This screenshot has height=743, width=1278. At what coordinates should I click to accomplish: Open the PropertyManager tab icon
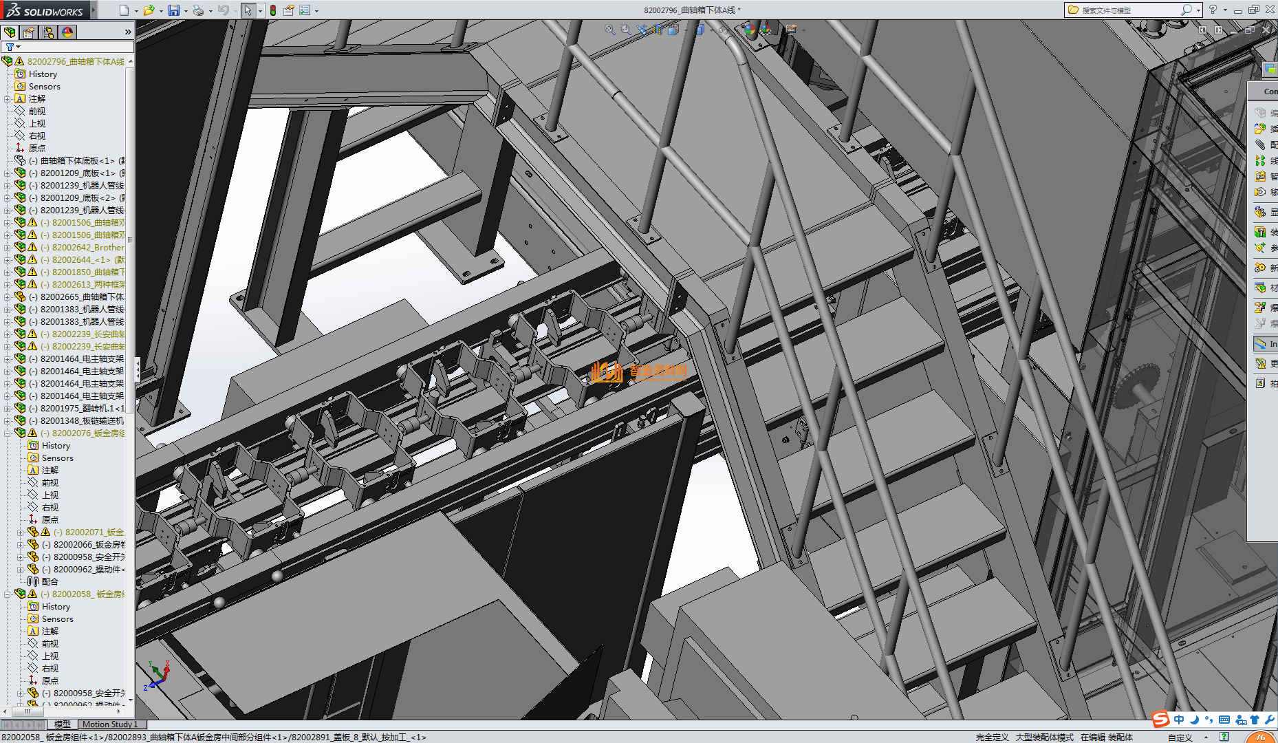(x=29, y=32)
